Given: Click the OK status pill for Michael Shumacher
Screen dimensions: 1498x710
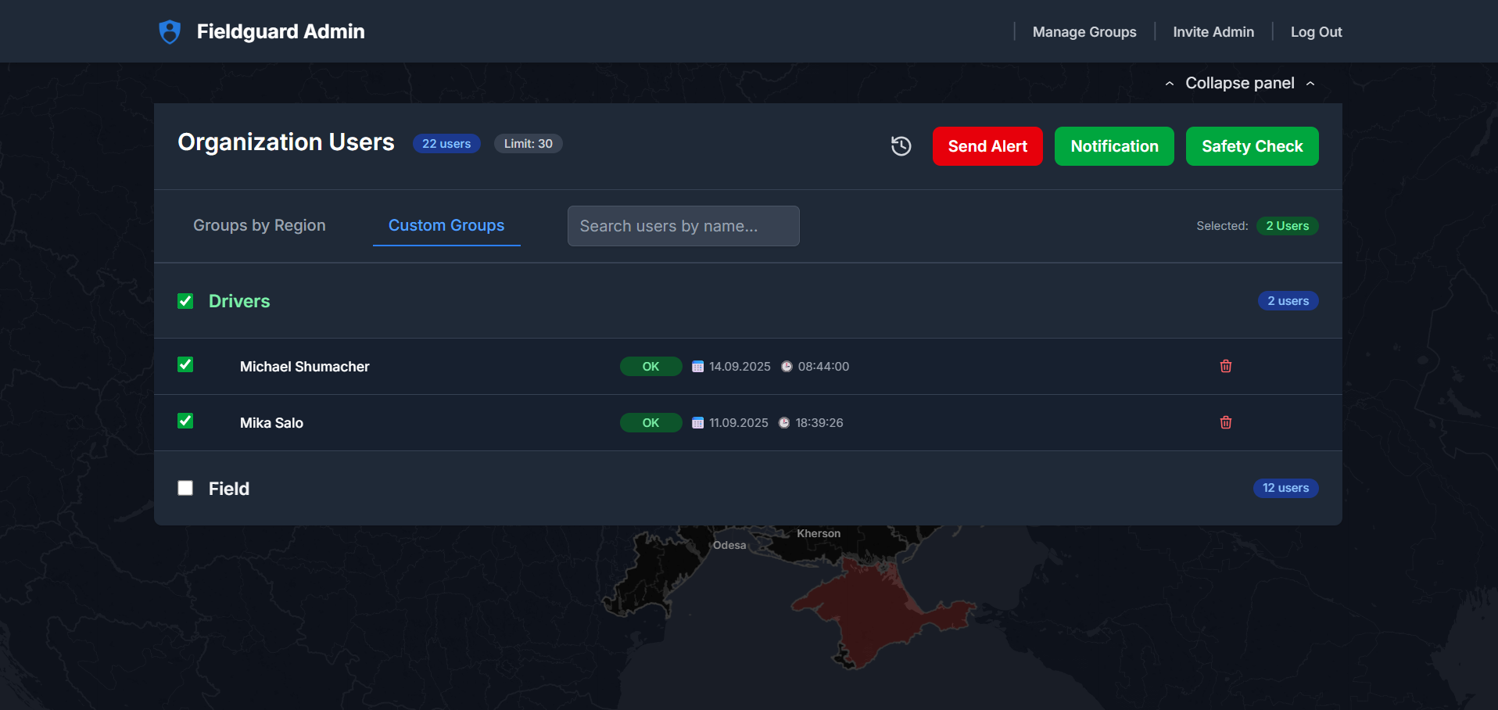Looking at the screenshot, I should 650,366.
